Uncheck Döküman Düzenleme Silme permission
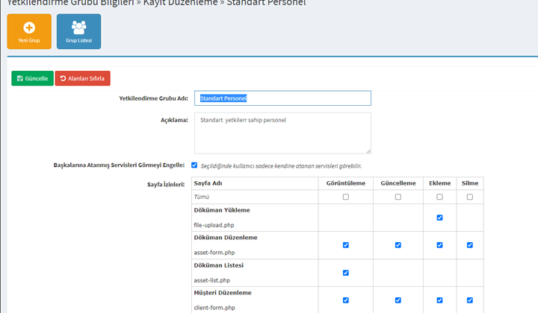538x313 pixels. (469, 245)
